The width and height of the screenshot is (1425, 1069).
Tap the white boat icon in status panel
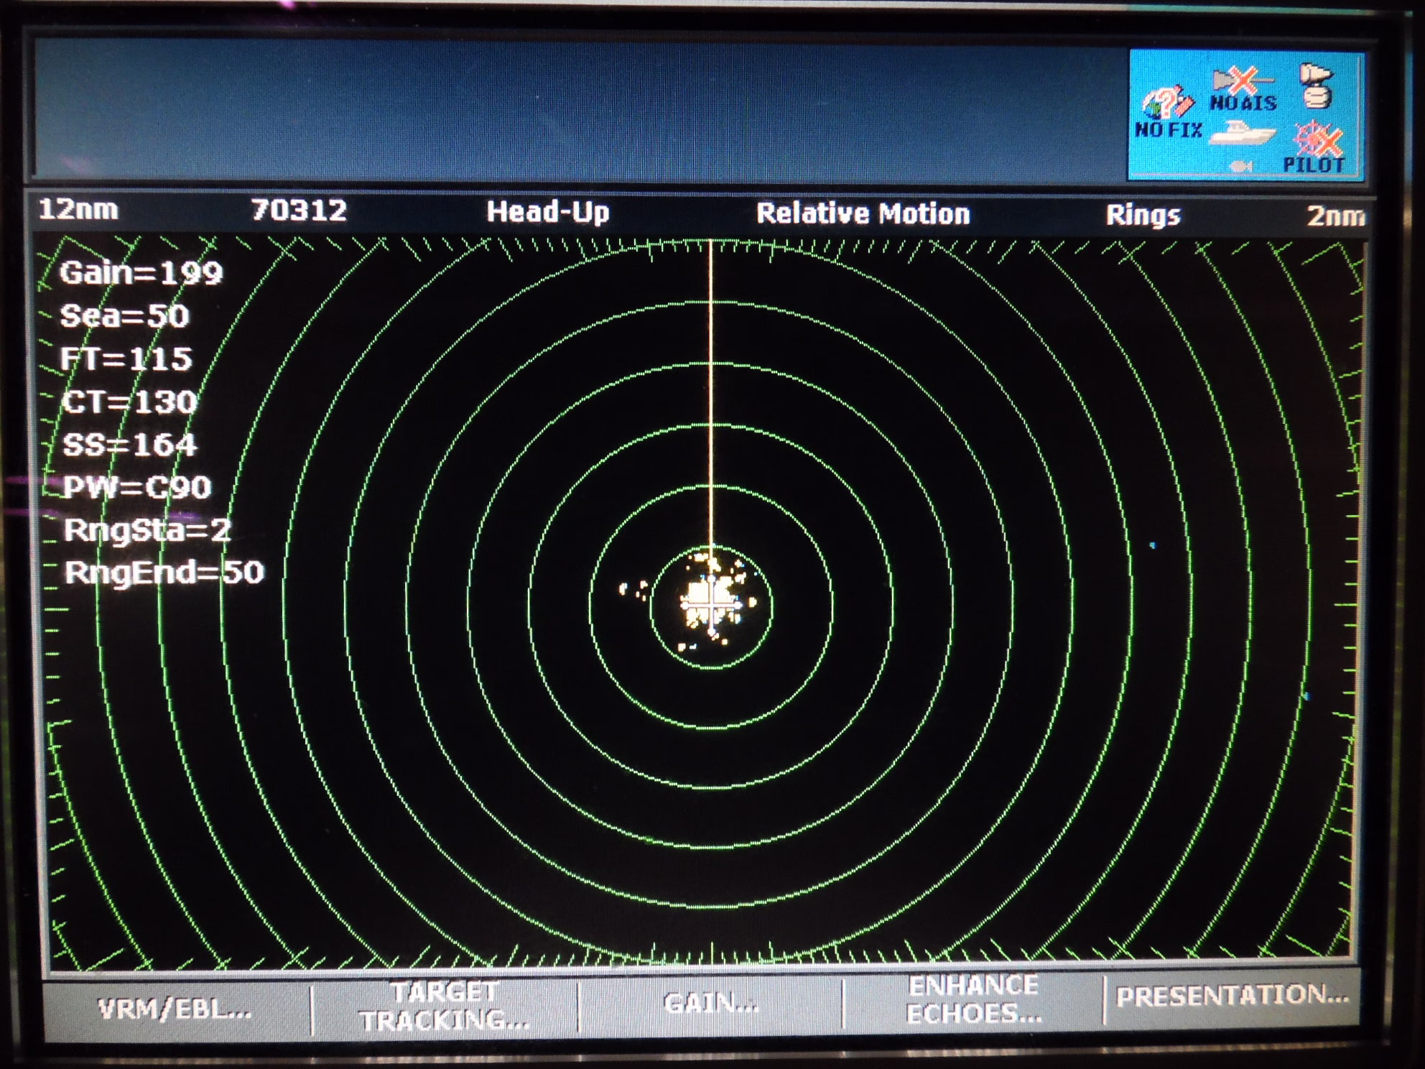pyautogui.click(x=1243, y=132)
